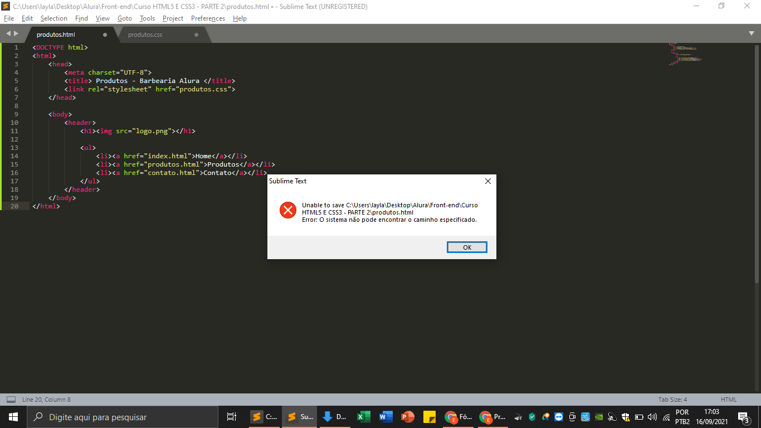Open the notification center with 3 badge
Viewport: 761px width, 428px height.
coord(743,417)
